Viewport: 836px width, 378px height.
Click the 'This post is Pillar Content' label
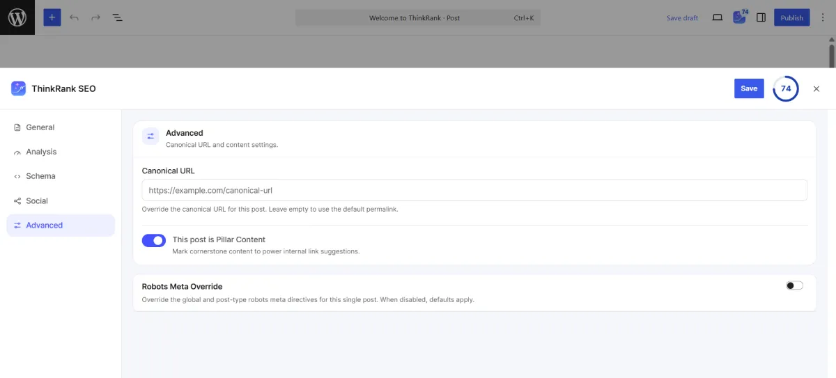coord(219,239)
